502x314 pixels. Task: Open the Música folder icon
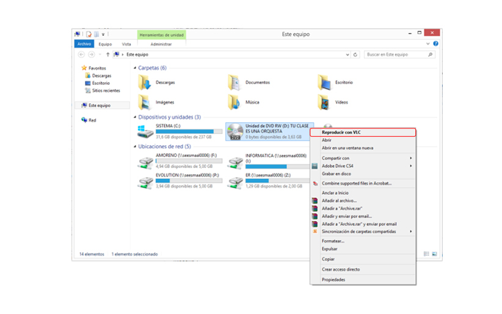tap(234, 102)
